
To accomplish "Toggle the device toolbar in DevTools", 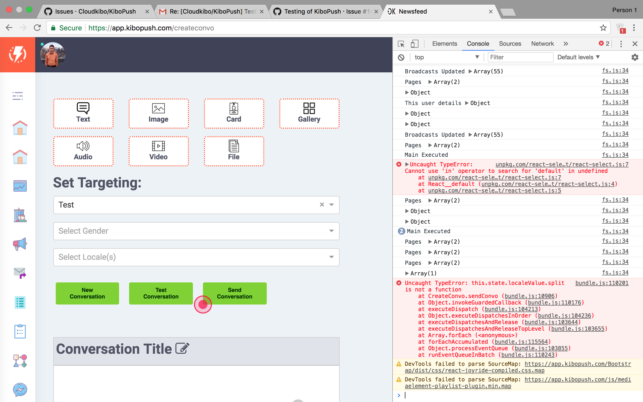I will click(x=414, y=44).
